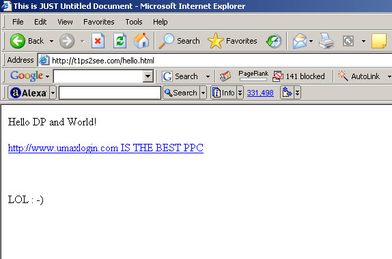Screen dimensions: 392x259
Task: Open the History clock icon
Action: click(x=274, y=41)
